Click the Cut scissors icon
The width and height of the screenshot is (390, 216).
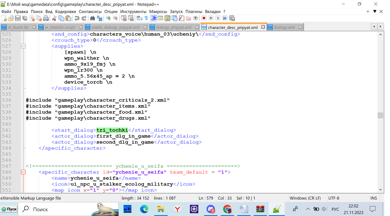(x=55, y=18)
